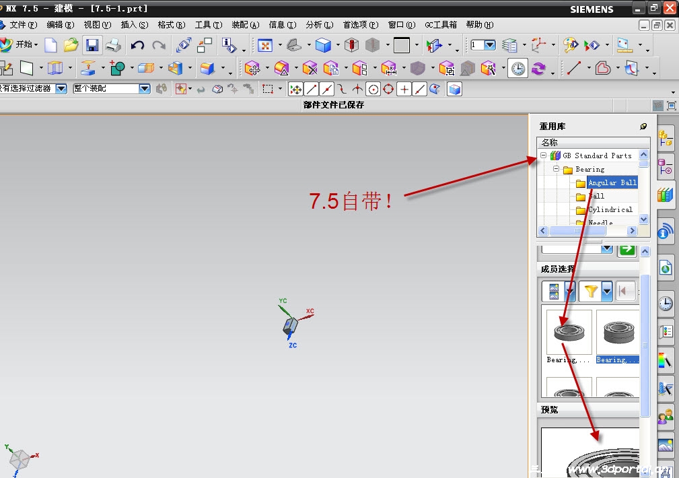Open the History clock sidebar tab
Viewport: 679px width, 478px height.
(666, 304)
